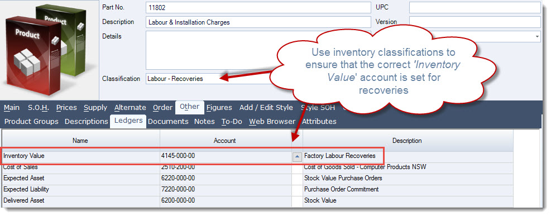The height and width of the screenshot is (216, 551).
Task: Open the Product Groups sub-tab
Action: (31, 122)
